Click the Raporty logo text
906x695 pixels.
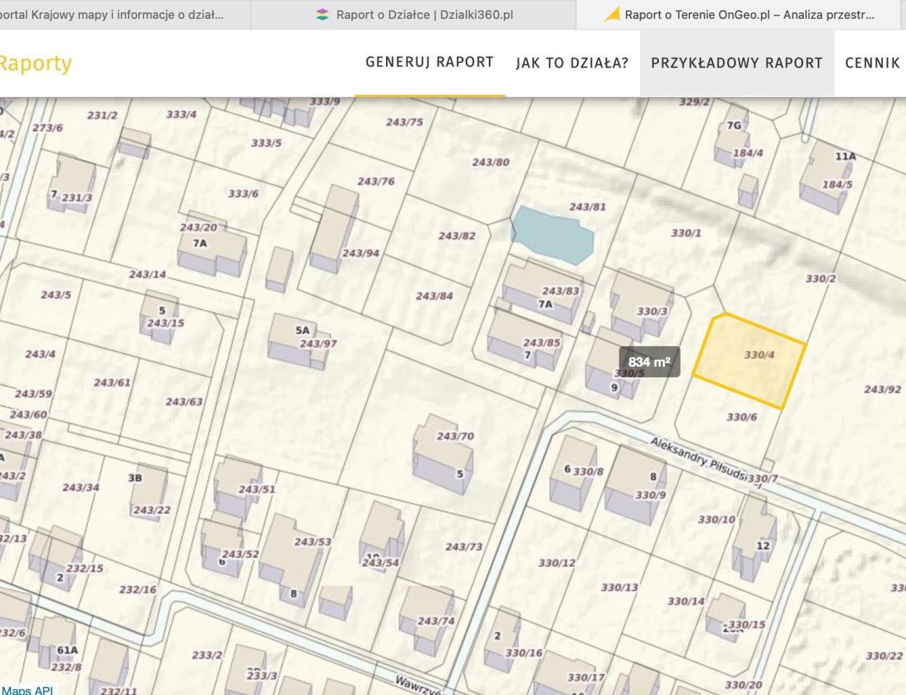point(35,64)
